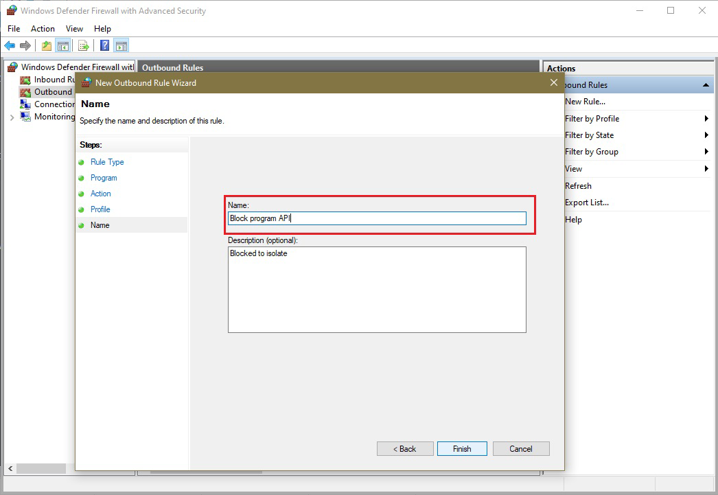
Task: Go to the Profile step
Action: point(100,209)
